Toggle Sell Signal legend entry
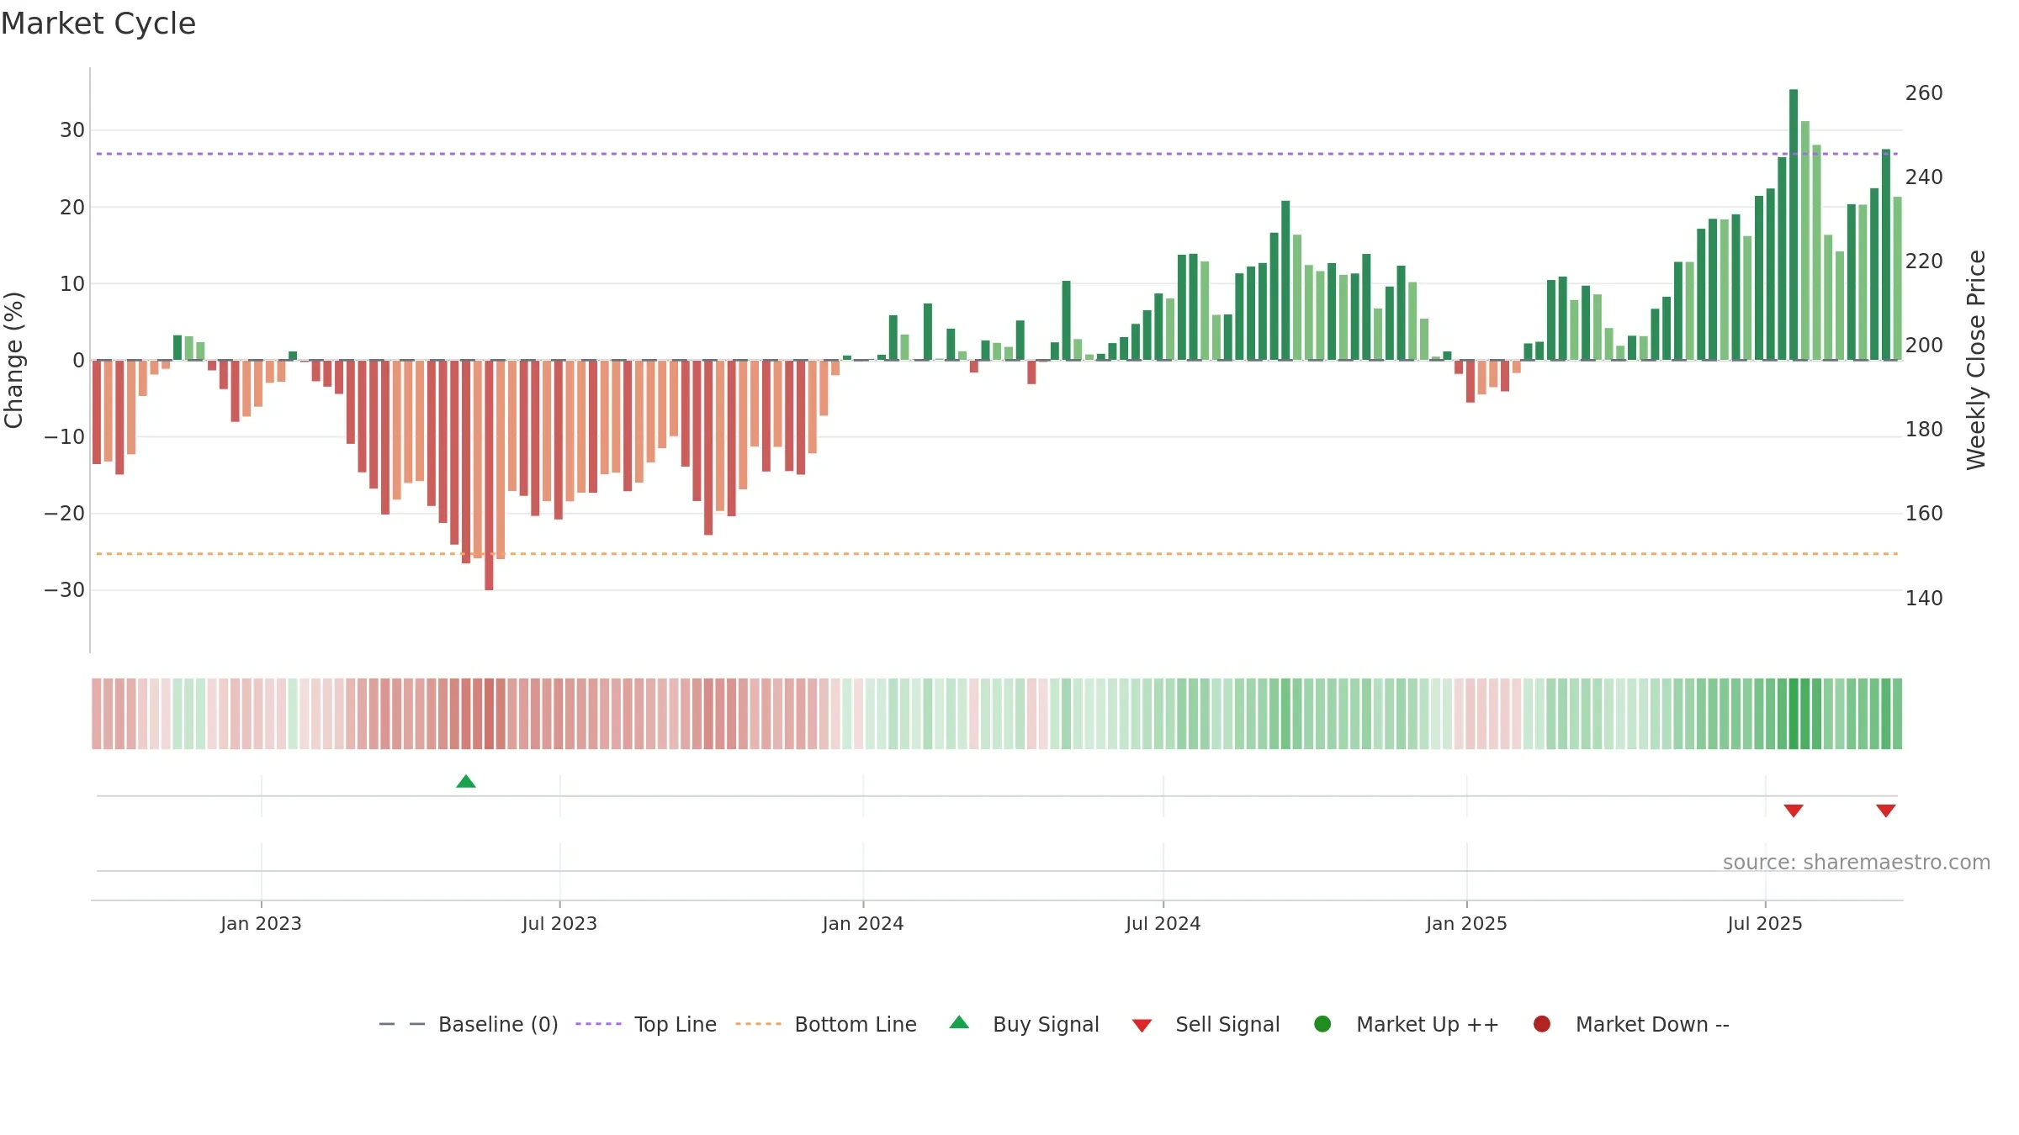 (1206, 1024)
